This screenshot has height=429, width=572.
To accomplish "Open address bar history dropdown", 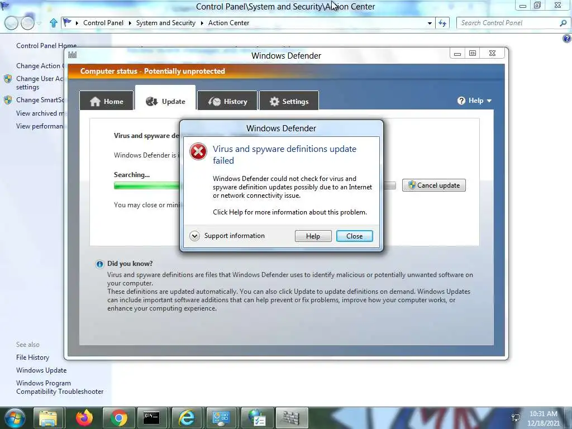I will point(430,23).
